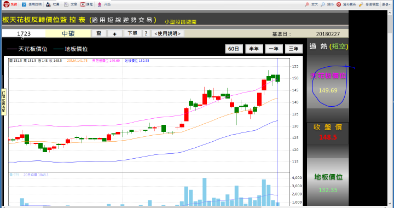Click the ? help button

point(146,33)
